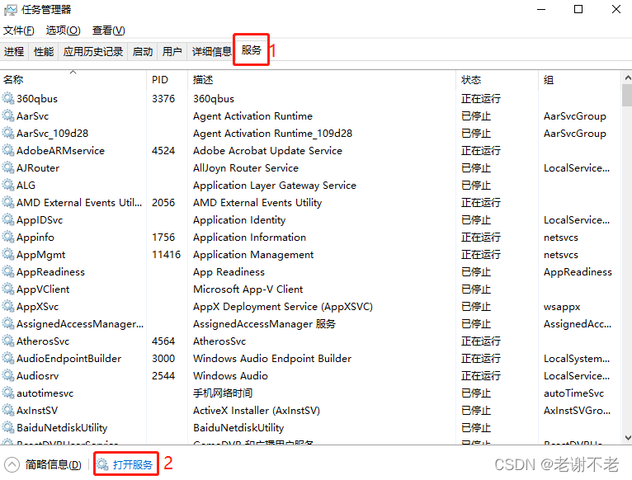This screenshot has height=480, width=632.
Task: Open the 查看(V) menu
Action: (108, 31)
